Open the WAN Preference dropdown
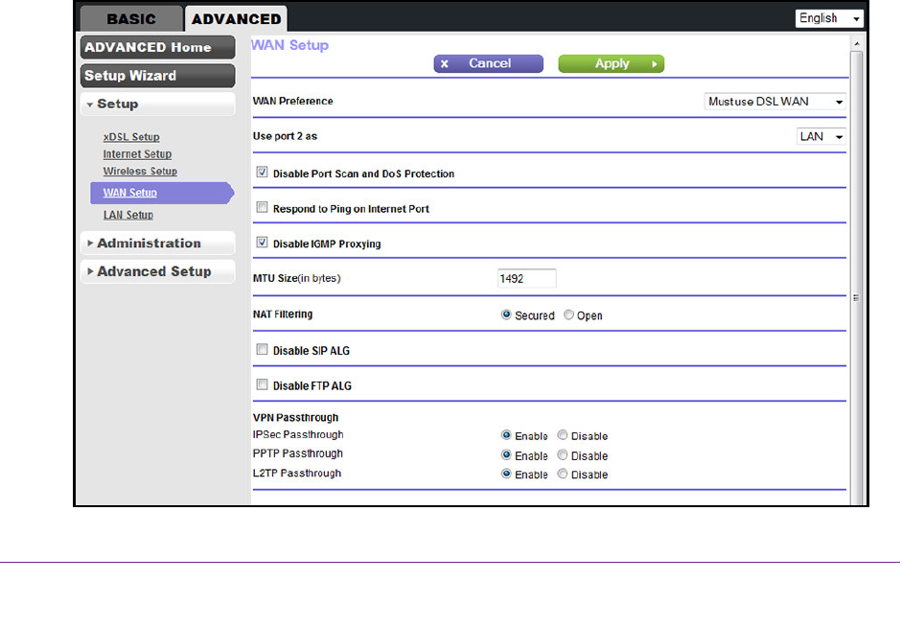This screenshot has width=902, height=627. pyautogui.click(x=775, y=102)
